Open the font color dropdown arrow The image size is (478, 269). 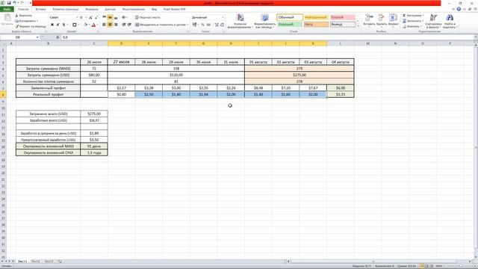click(97, 25)
